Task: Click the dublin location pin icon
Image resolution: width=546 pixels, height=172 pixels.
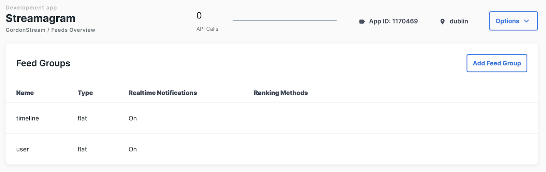Action: (x=442, y=21)
